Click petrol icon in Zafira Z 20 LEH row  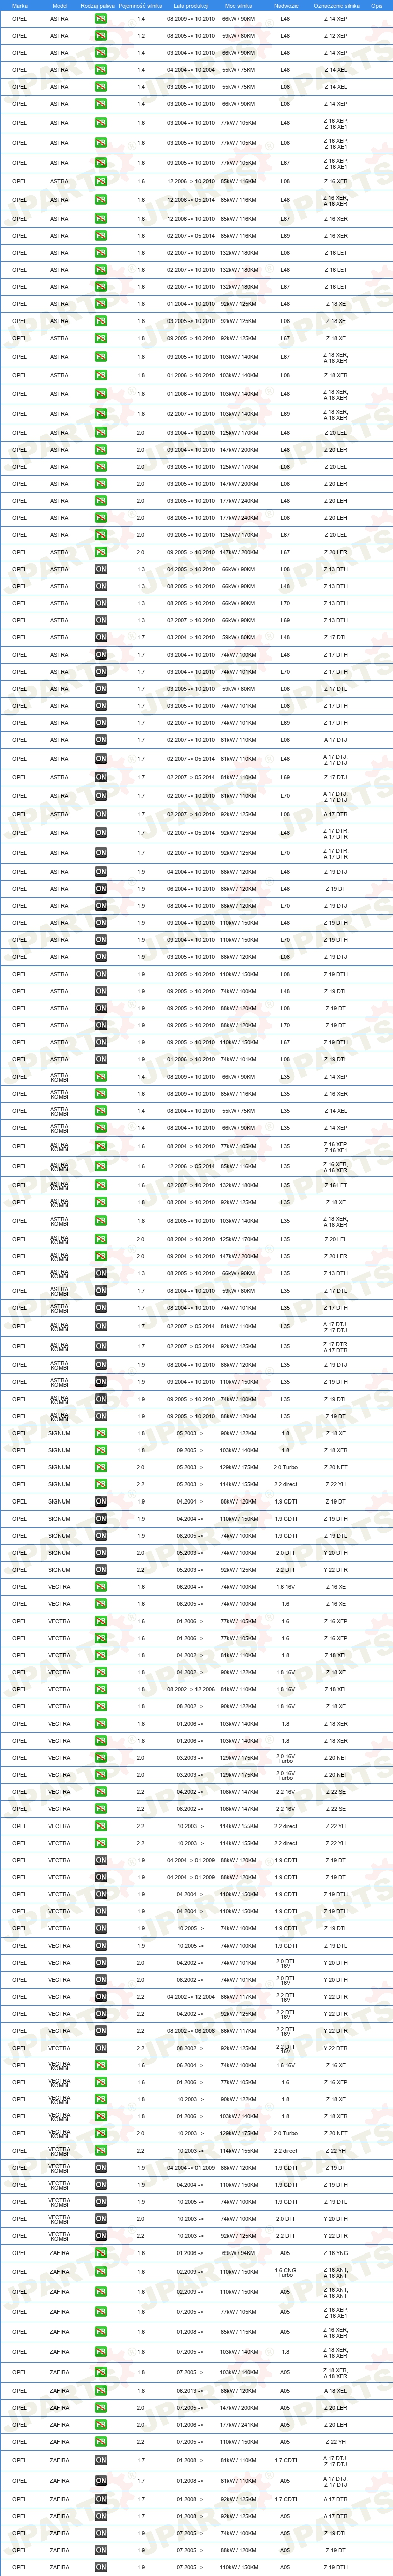pyautogui.click(x=101, y=2424)
